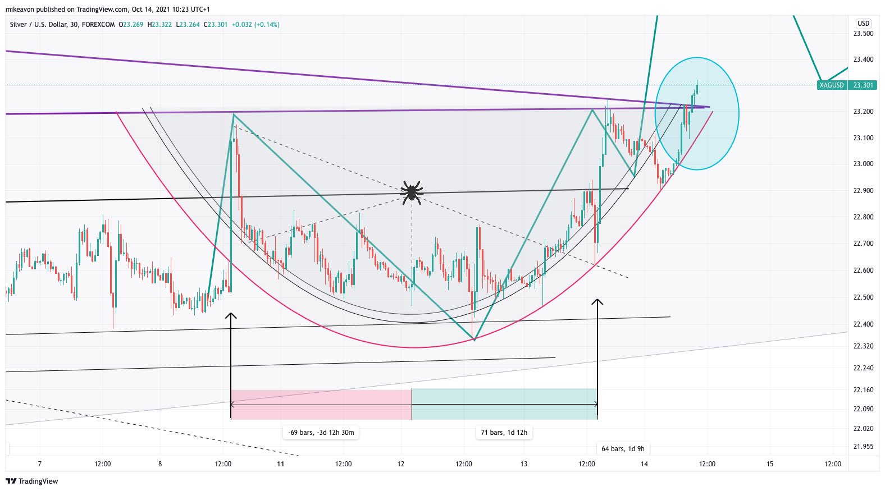
Task: Select the 64 bars, 1d 9h label
Action: 623,448
